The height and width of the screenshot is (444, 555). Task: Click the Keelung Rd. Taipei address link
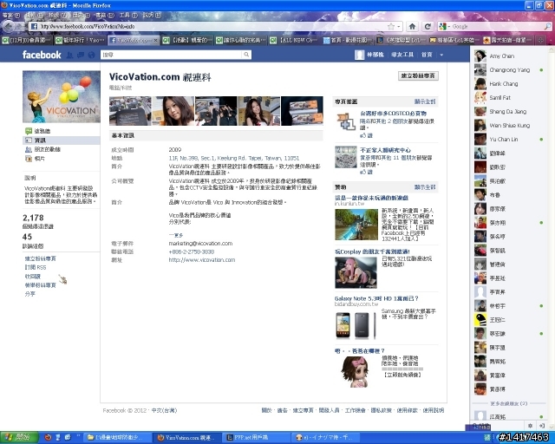(234, 158)
